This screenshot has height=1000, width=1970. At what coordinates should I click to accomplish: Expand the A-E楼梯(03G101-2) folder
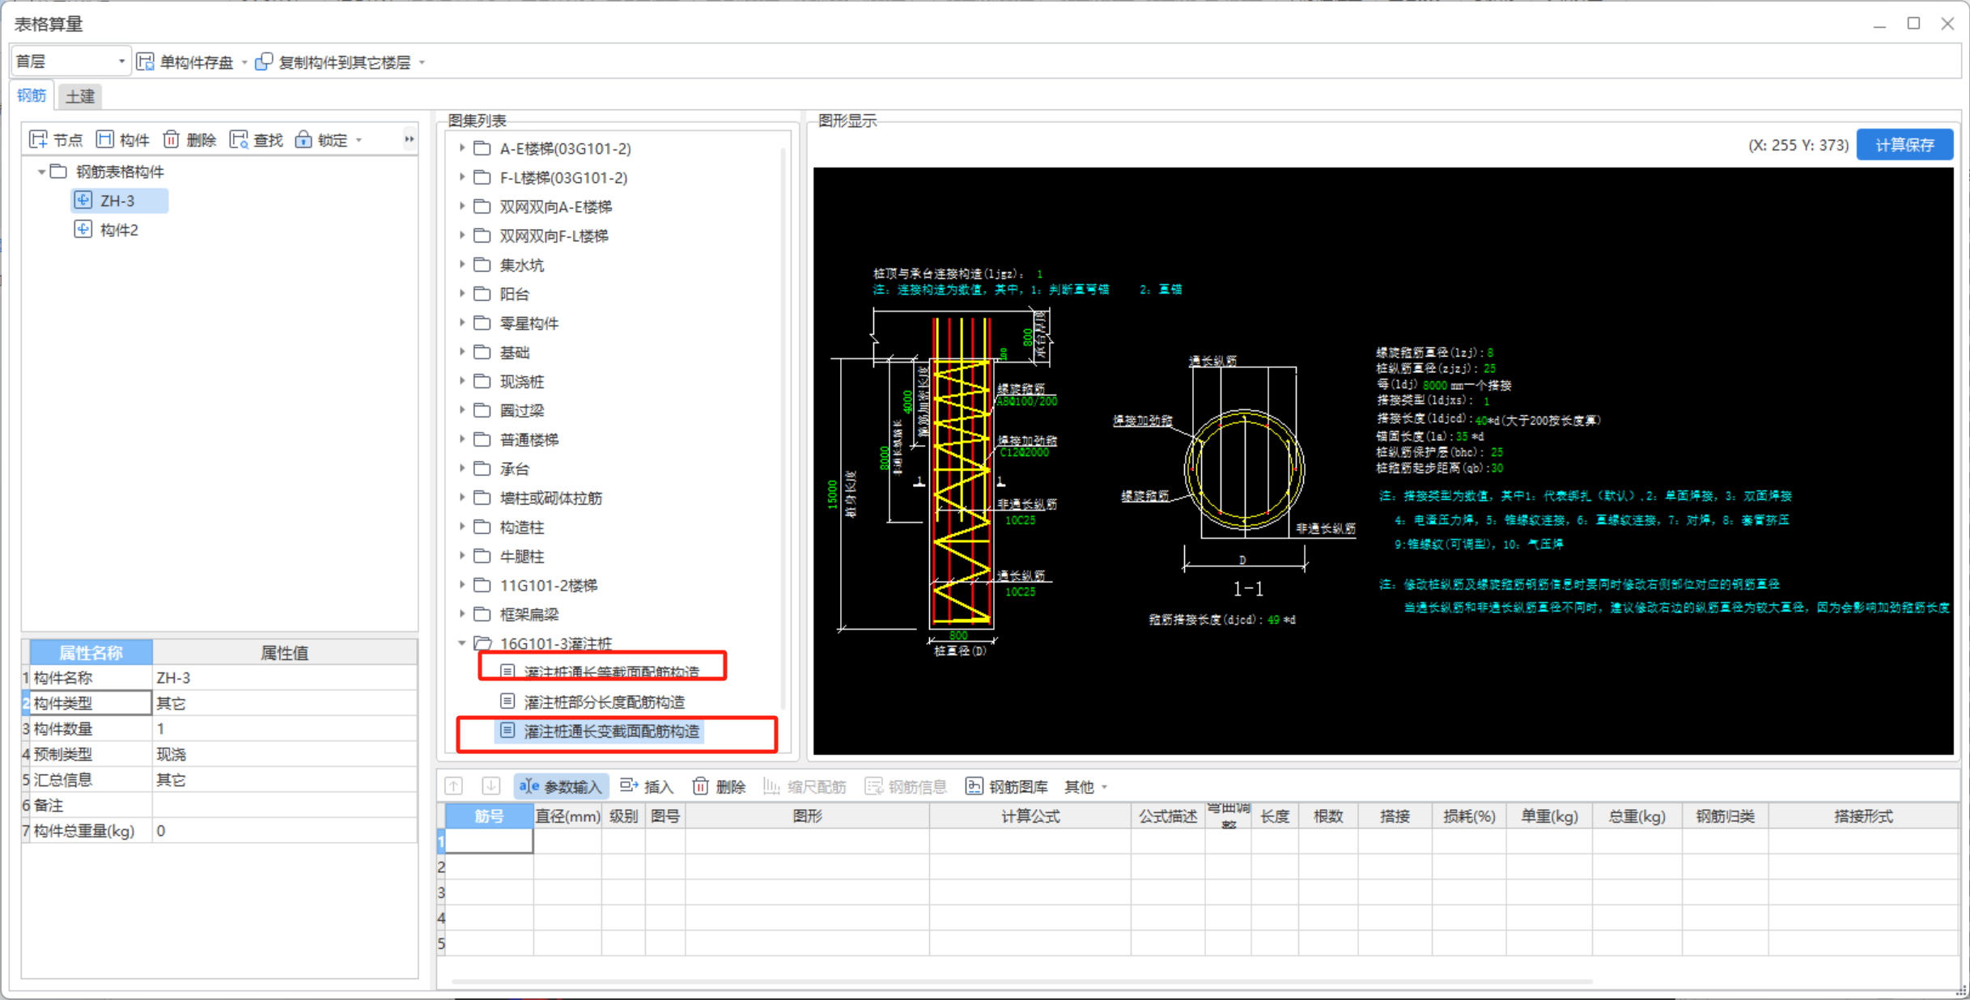tap(462, 148)
